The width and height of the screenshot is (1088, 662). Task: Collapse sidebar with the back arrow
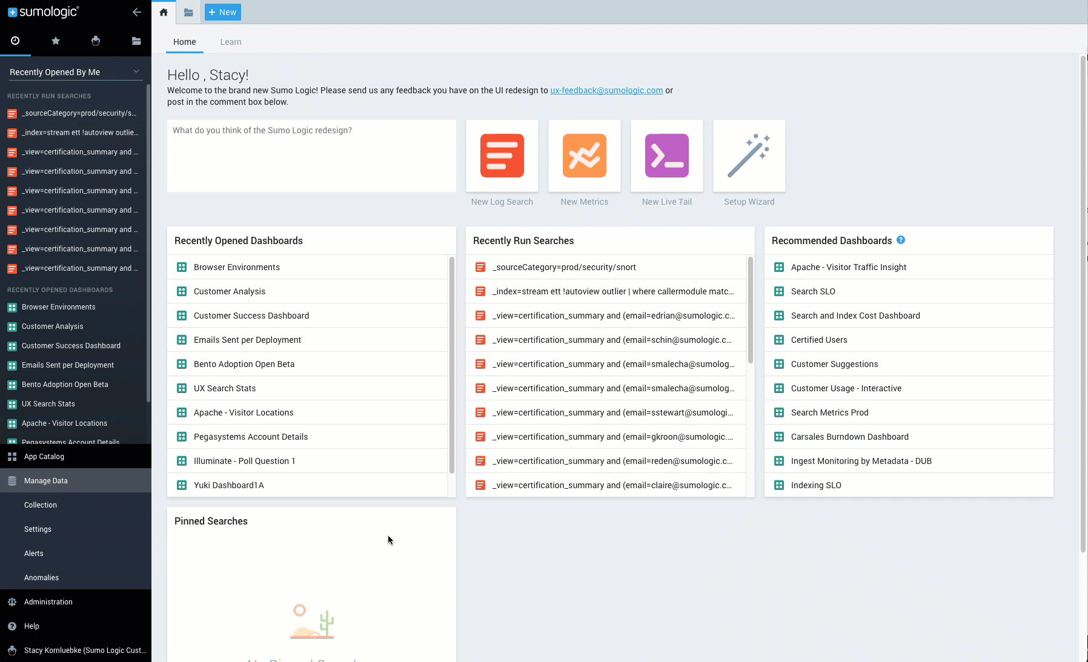click(x=137, y=12)
